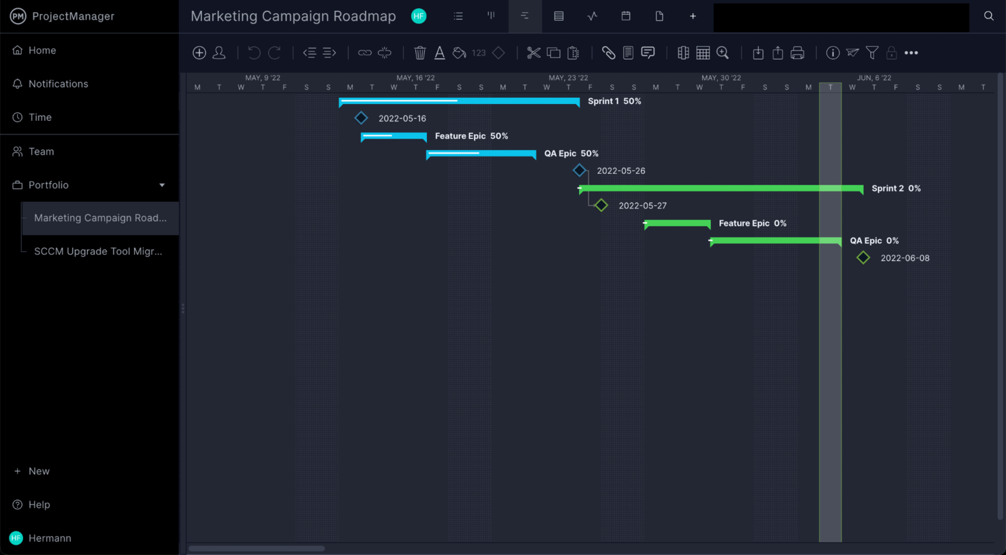1006x555 pixels.
Task: Collapse the Portfolio section
Action: (162, 185)
